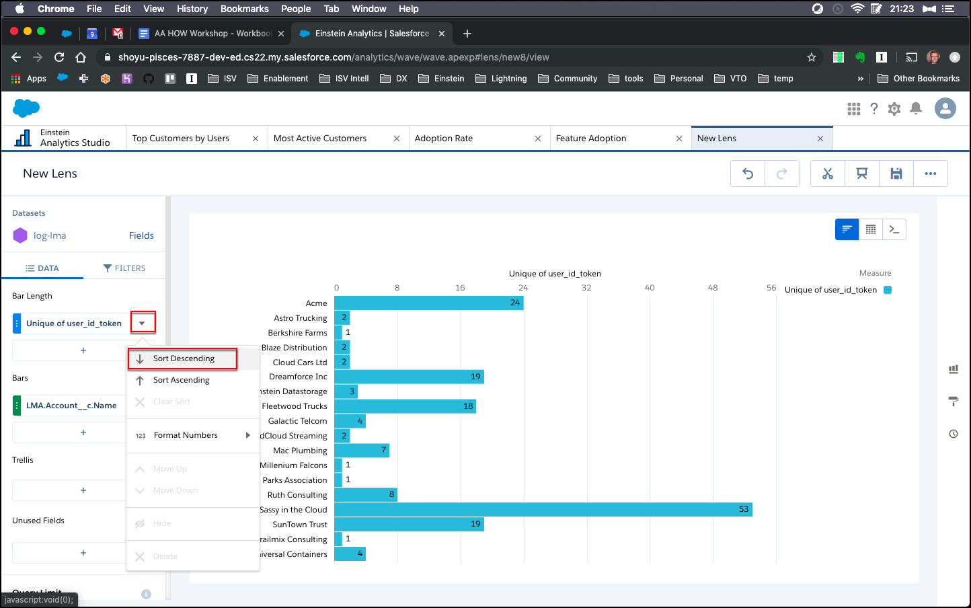This screenshot has width=971, height=608.
Task: Add a measure under Bar Length
Action: click(83, 350)
